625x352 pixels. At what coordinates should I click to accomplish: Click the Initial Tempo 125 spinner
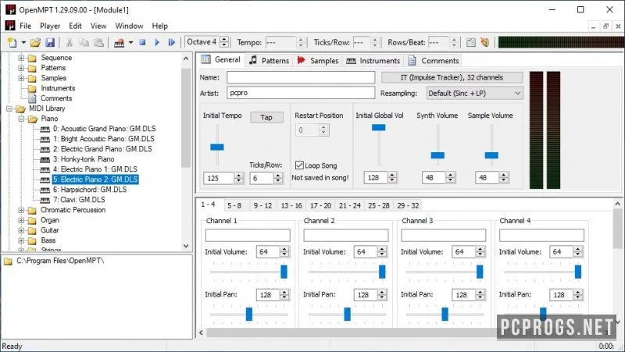[x=239, y=178]
